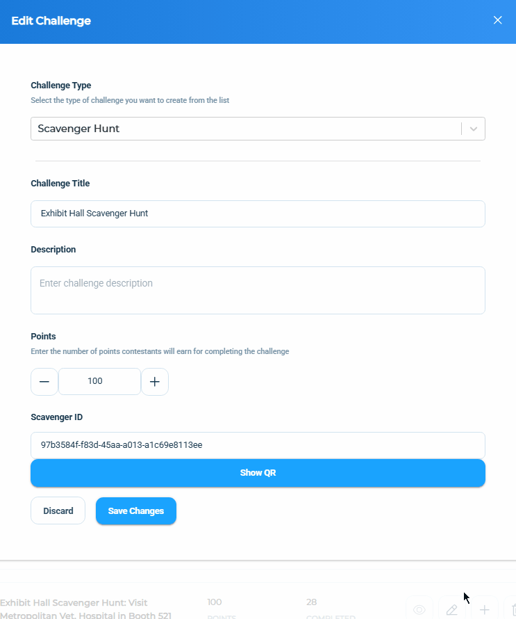516x619 pixels.
Task: Increase points with the plus button
Action: point(155,381)
